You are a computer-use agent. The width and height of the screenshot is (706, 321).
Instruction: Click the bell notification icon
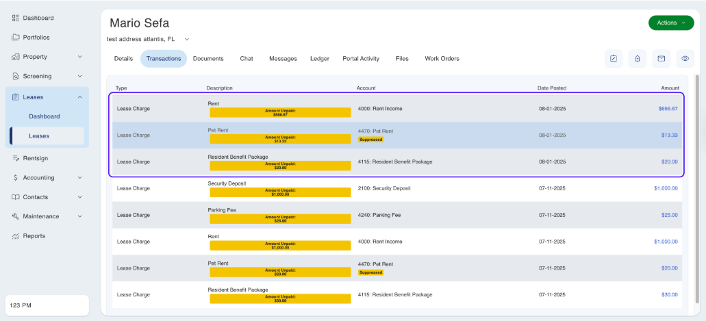[637, 59]
